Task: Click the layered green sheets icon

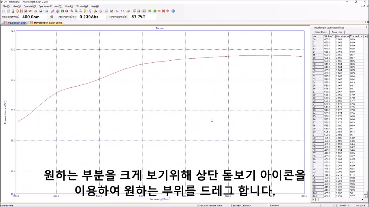Action: coord(149,11)
